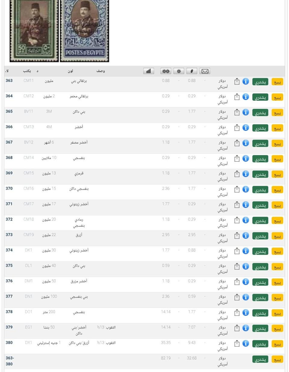
Task: Click green buy button for set 363-380
Action: tap(260, 359)
